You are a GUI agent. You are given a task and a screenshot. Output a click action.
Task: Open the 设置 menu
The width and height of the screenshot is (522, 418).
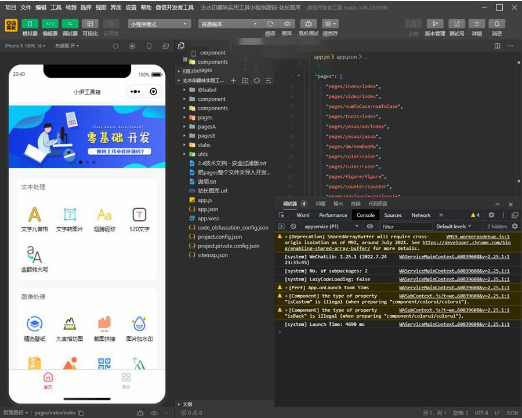[x=131, y=8]
